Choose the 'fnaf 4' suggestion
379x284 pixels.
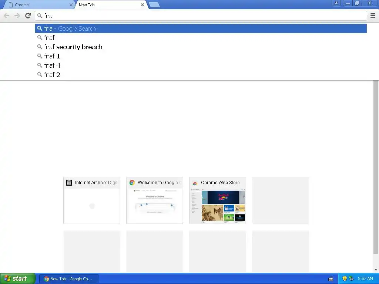point(201,65)
